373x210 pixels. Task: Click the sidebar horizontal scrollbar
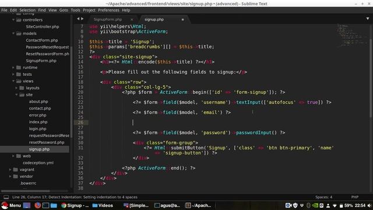tap(25, 191)
